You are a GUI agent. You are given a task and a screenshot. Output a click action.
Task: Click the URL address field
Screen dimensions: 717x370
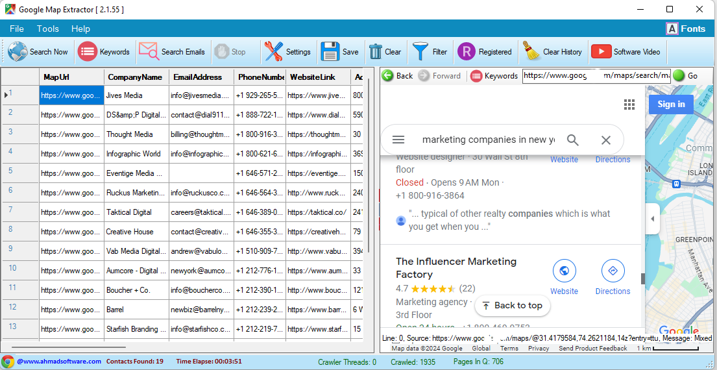(596, 76)
